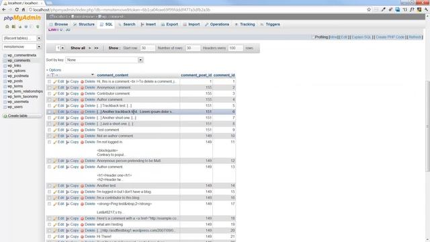Click the Explain SQL link
The height and width of the screenshot is (242, 430).
click(361, 37)
